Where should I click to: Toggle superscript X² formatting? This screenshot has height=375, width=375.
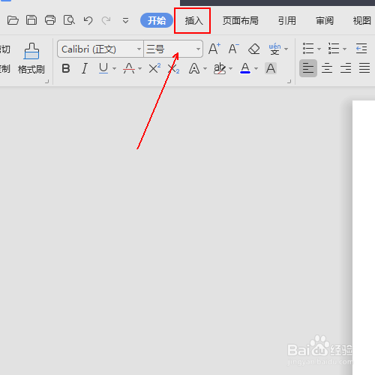(x=154, y=68)
